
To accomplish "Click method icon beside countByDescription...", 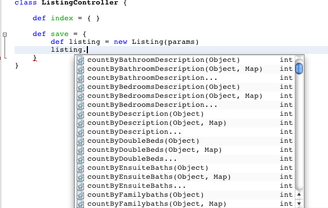I will [81, 132].
